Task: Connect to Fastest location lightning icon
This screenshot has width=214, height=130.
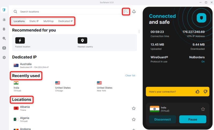Action: coord(20,40)
